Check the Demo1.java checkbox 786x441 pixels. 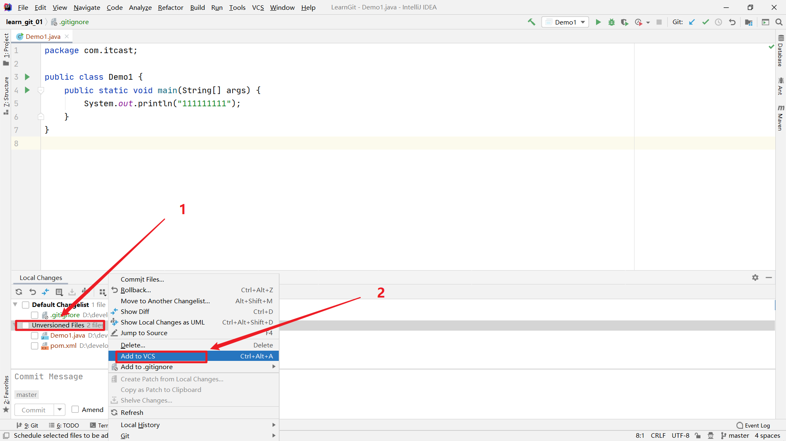tap(35, 336)
